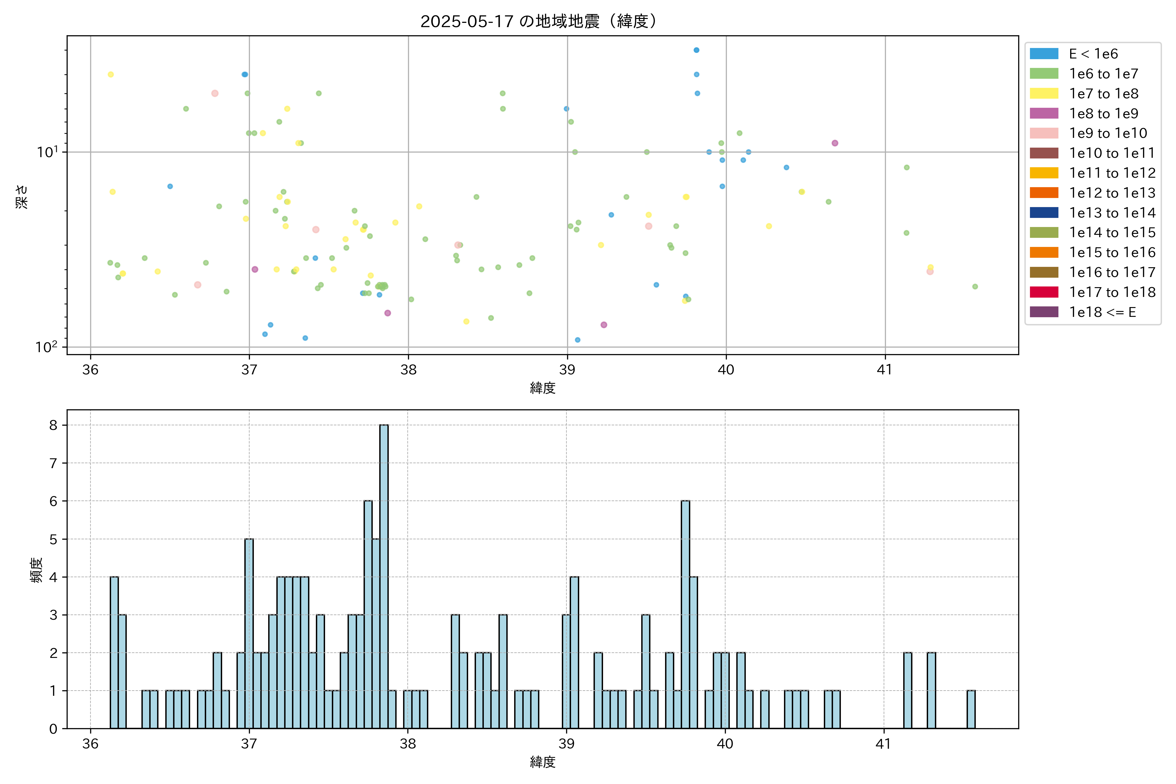
Task: Click the 緯度 label under the histogram
Action: pos(543,762)
